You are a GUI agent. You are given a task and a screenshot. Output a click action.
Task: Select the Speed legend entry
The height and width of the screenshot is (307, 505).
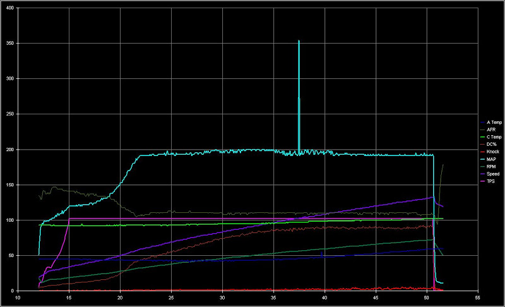(x=490, y=174)
